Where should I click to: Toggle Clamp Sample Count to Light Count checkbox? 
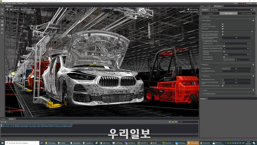(x=224, y=46)
